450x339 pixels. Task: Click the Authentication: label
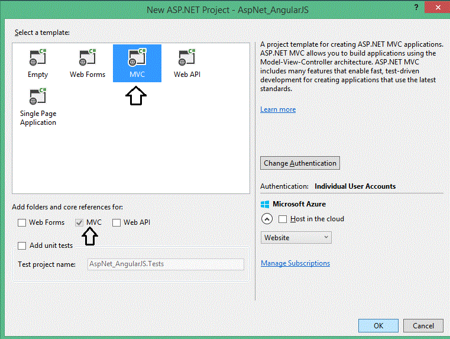(x=284, y=186)
